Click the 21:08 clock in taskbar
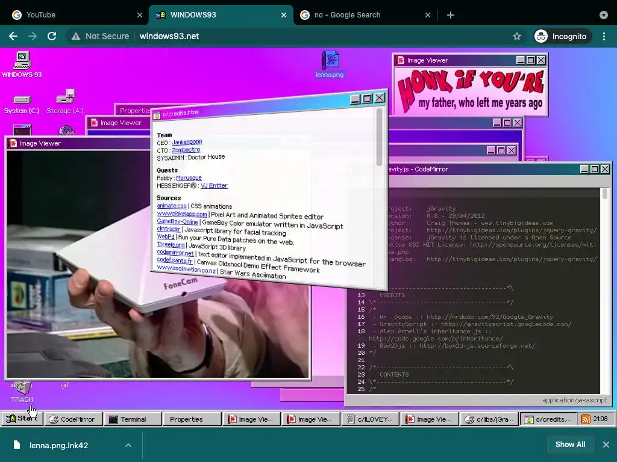This screenshot has height=462, width=617. pos(601,419)
